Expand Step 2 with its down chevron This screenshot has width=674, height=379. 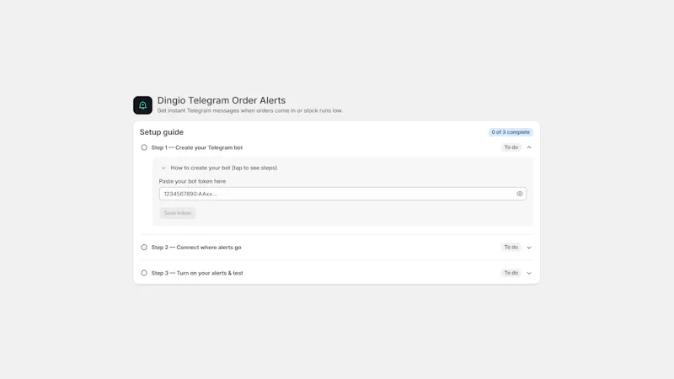(529, 247)
